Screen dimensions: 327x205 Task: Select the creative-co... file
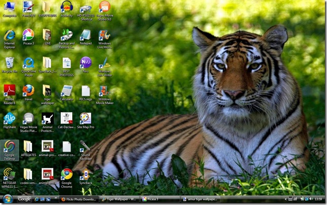(67, 148)
